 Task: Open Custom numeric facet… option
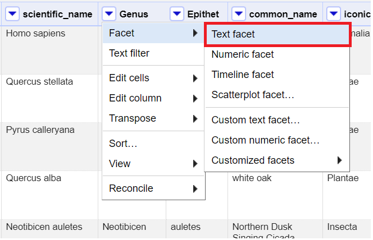click(278, 140)
